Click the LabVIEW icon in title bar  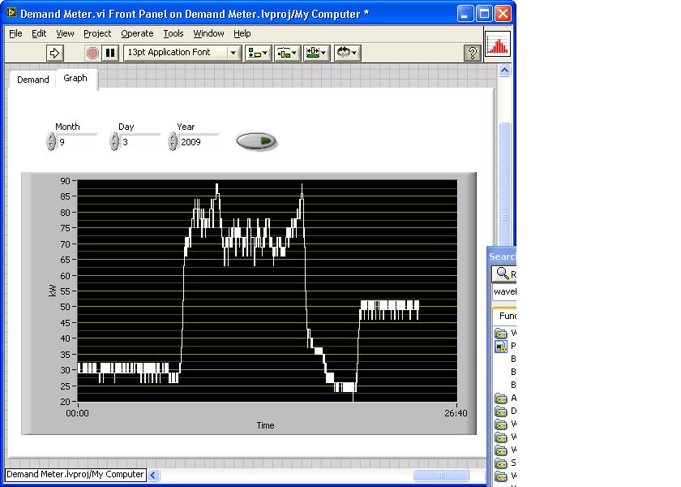click(x=11, y=14)
